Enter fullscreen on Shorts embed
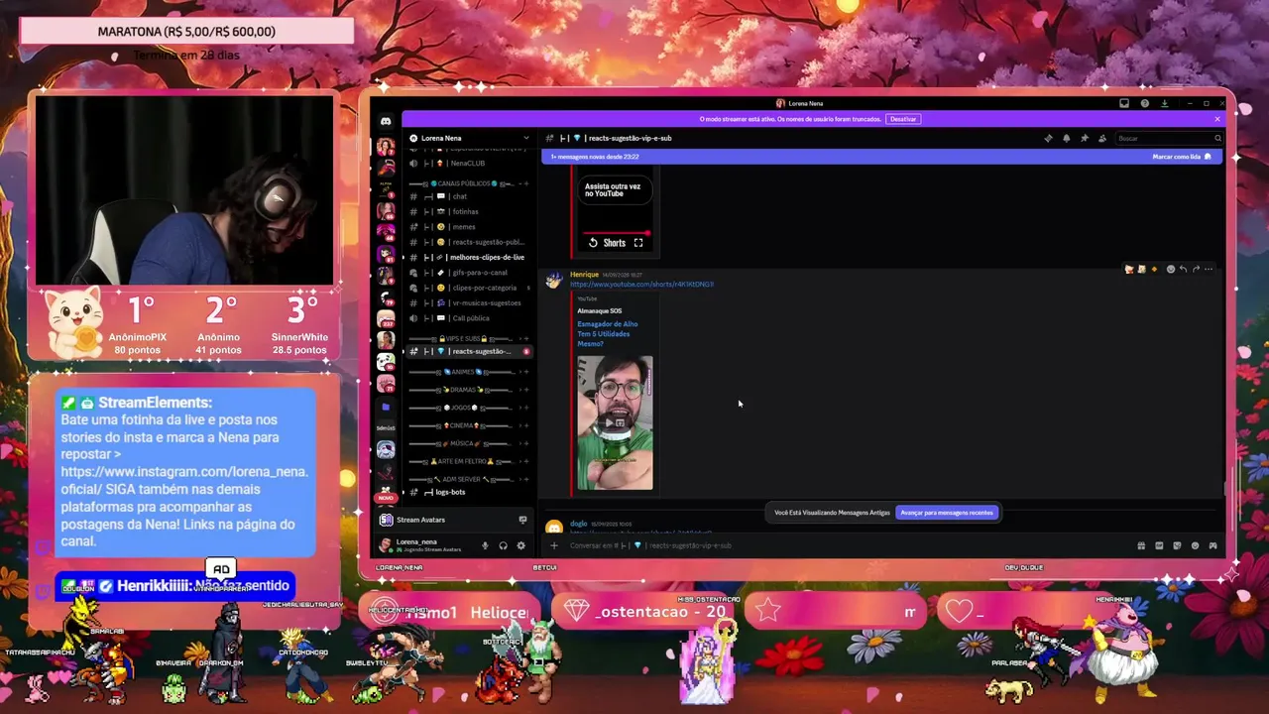This screenshot has height=714, width=1269. tap(638, 242)
